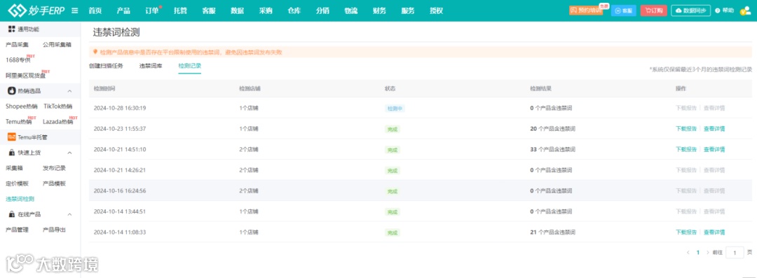Open the 分销 top menu
Screen dimensions: 757x278
pyautogui.click(x=322, y=11)
